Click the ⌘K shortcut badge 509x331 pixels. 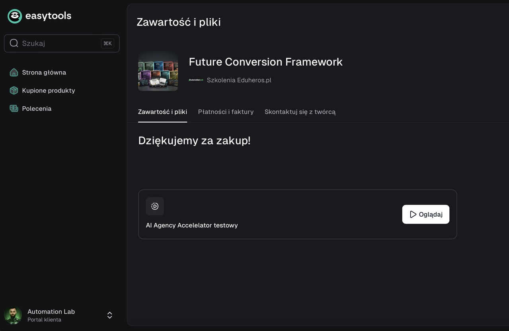[x=107, y=43]
